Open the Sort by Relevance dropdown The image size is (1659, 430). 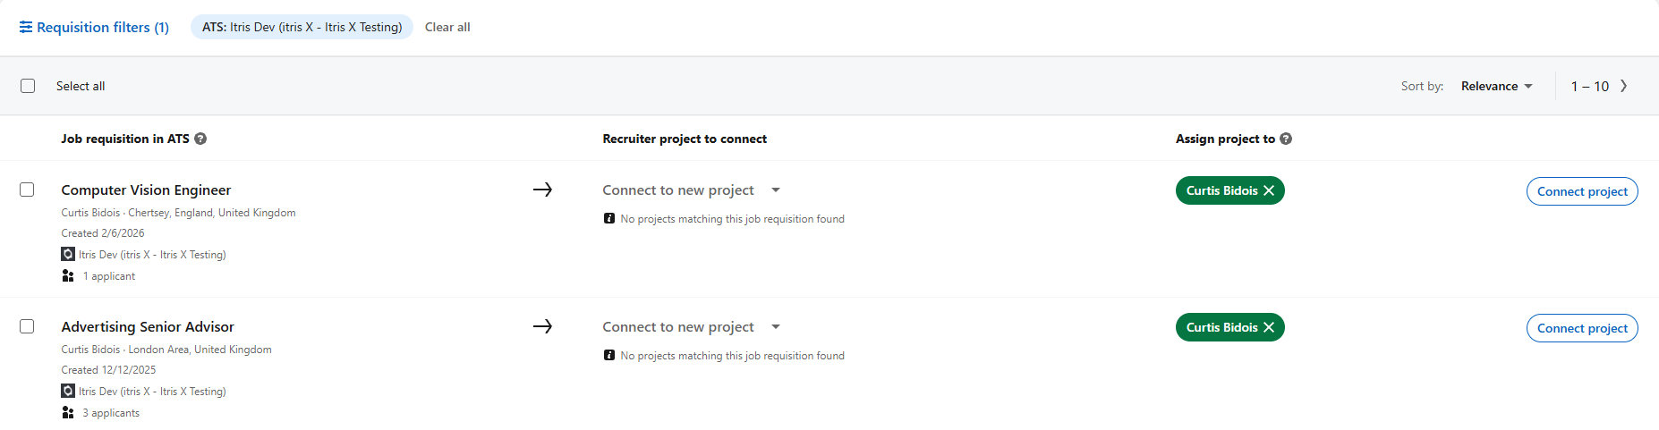pyautogui.click(x=1497, y=86)
